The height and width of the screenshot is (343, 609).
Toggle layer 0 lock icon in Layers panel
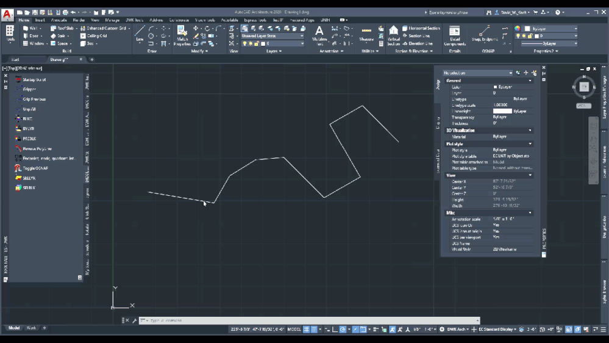[x=257, y=43]
